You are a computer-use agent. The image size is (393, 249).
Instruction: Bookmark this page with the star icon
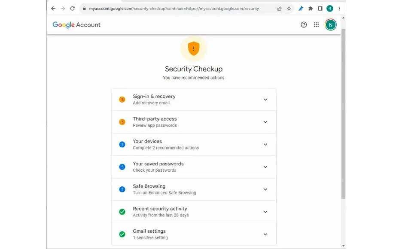coord(289,9)
